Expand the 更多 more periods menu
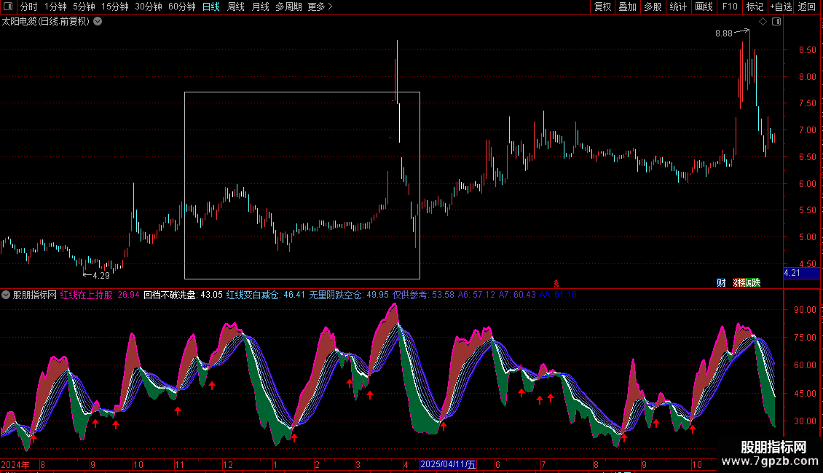823x473 pixels. pyautogui.click(x=320, y=7)
